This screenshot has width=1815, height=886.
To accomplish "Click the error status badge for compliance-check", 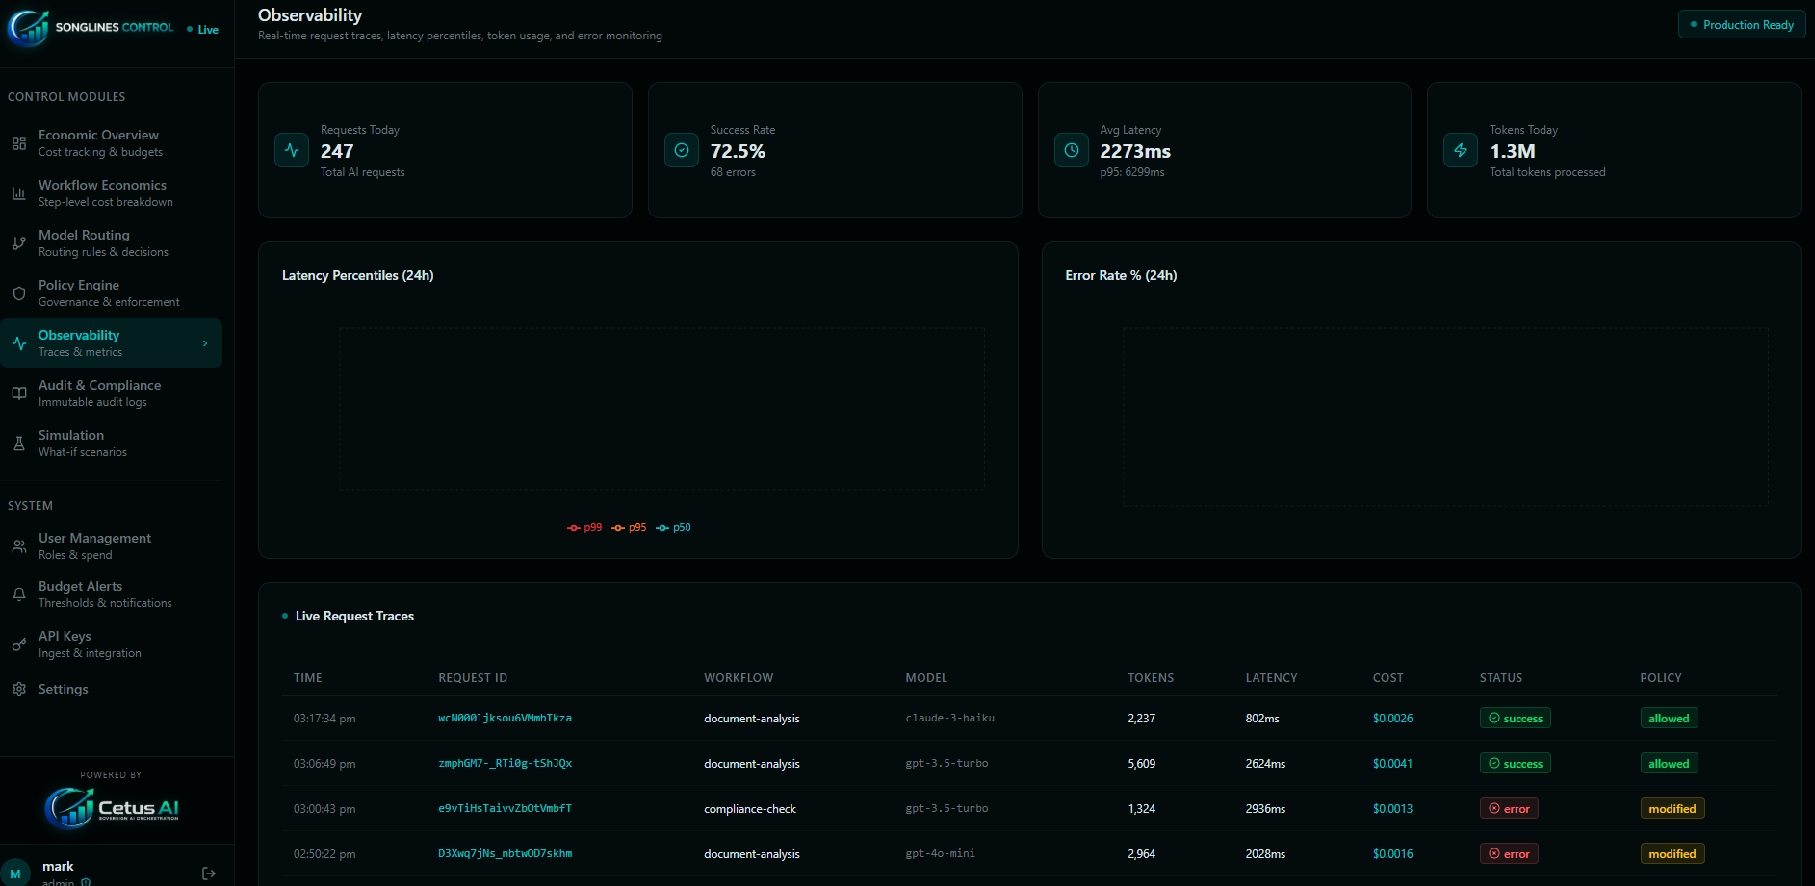I will (1509, 809).
